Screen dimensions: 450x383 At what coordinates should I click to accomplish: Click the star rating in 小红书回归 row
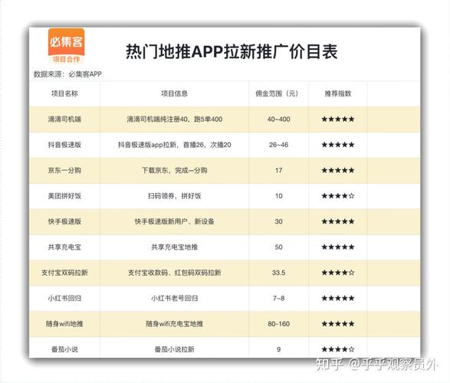(338, 299)
